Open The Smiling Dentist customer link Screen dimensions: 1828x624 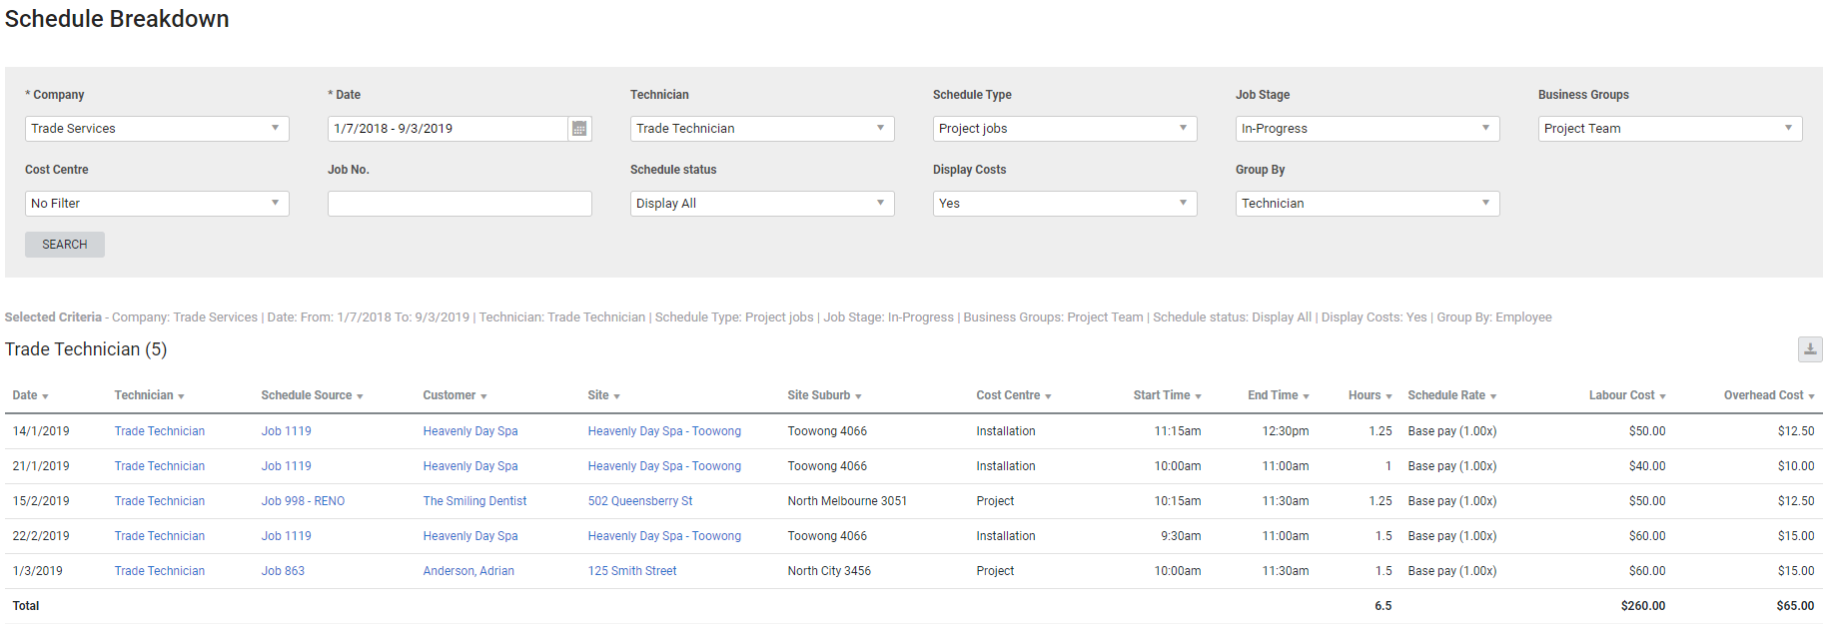coord(474,501)
